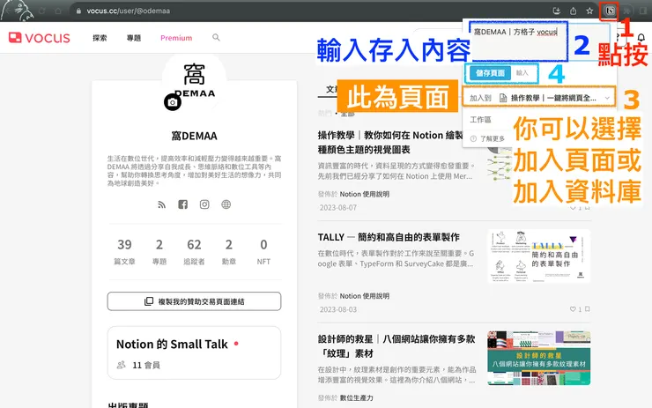
Task: Click the address bar URL
Action: click(128, 11)
